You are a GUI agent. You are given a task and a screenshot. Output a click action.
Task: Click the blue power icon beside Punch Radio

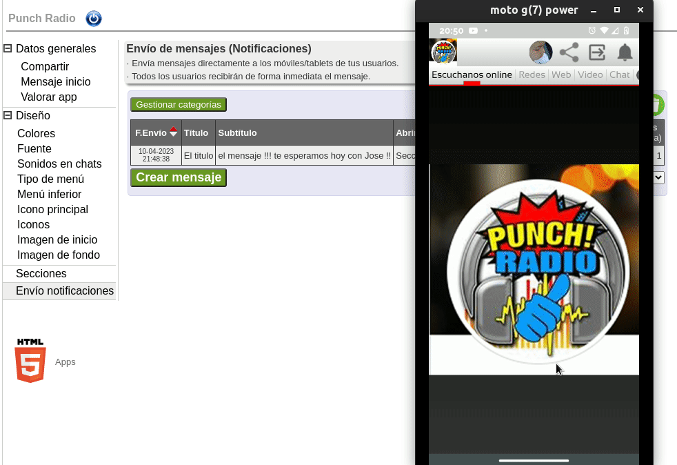(94, 19)
